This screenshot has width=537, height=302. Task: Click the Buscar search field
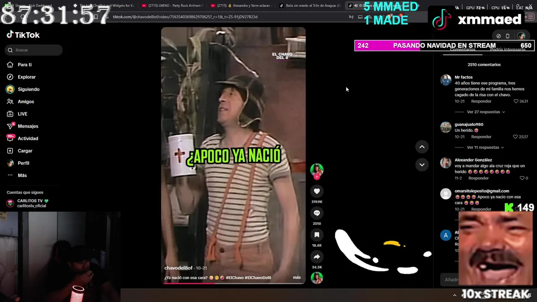coord(34,50)
